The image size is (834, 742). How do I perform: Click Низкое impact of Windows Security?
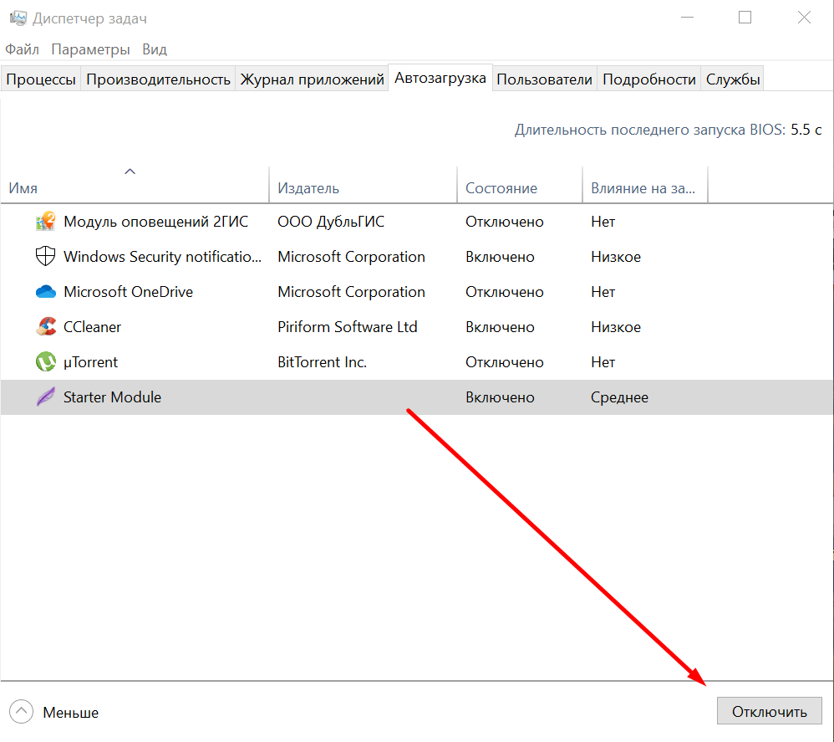(616, 257)
